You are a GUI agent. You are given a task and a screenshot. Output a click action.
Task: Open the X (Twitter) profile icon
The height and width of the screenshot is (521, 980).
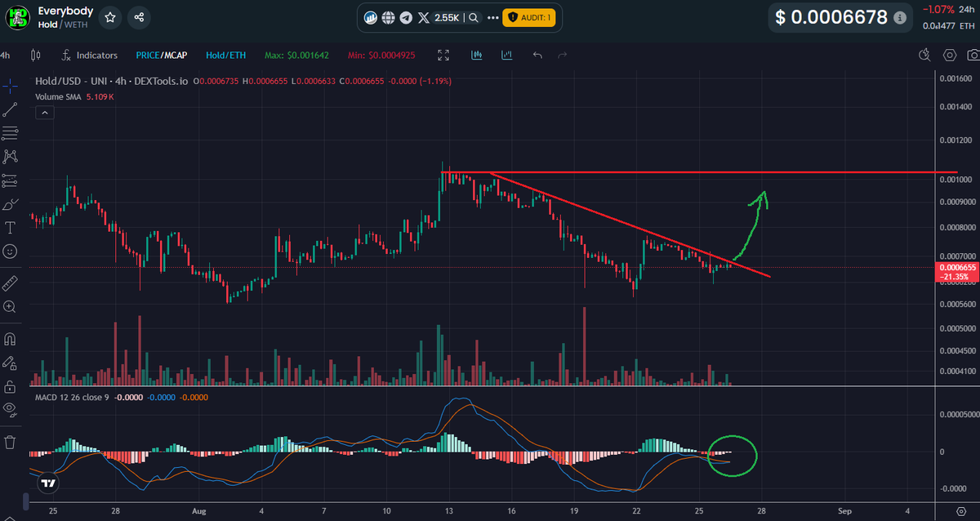click(x=423, y=17)
